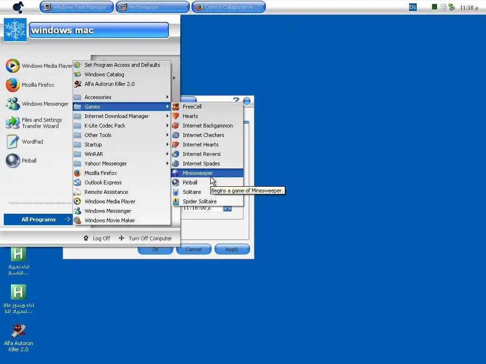The width and height of the screenshot is (486, 364).
Task: Open Set Program Access and Defaults
Action: (x=122, y=65)
